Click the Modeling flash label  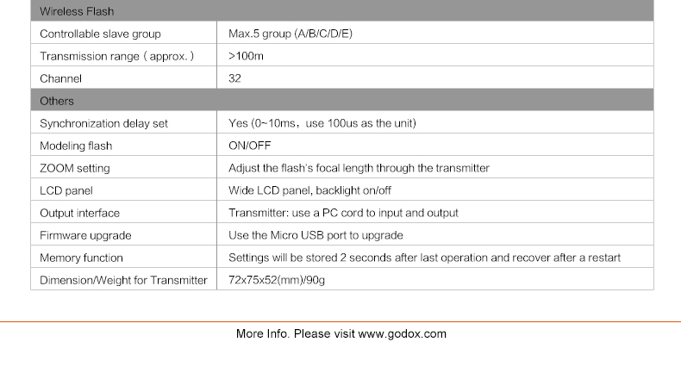(x=76, y=146)
